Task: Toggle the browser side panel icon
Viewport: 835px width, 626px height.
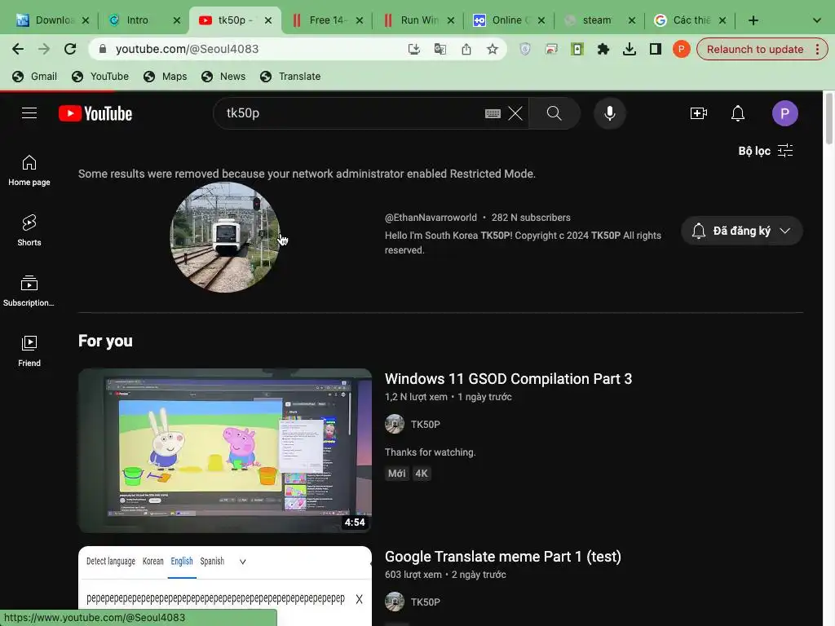Action: (x=655, y=50)
